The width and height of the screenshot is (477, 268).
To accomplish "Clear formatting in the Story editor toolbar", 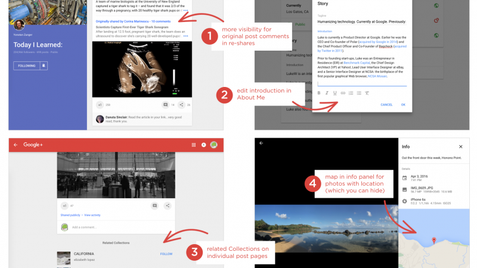I will (367, 93).
